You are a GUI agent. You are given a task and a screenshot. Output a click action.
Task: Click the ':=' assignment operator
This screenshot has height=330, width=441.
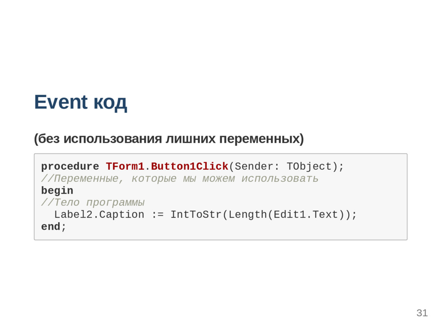click(x=158, y=215)
